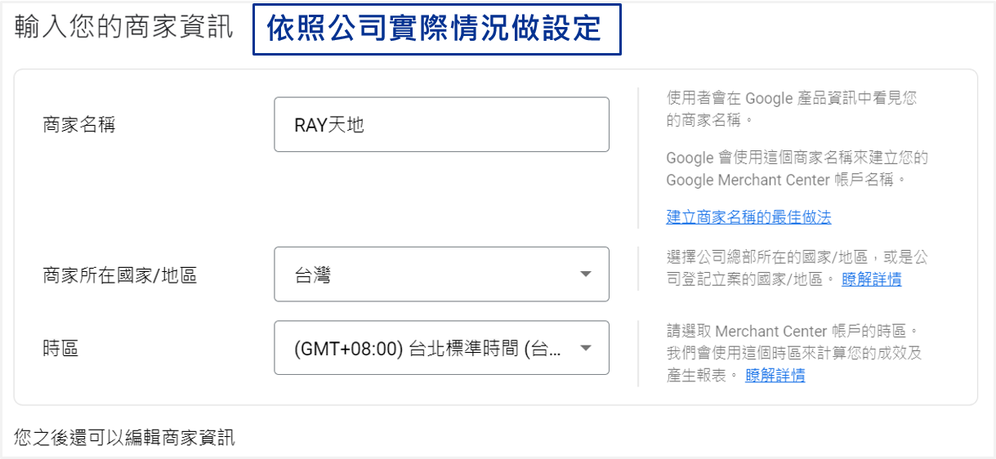Image resolution: width=996 pixels, height=459 pixels.
Task: Click the 商家所在國家/地區 field label
Action: click(x=120, y=275)
